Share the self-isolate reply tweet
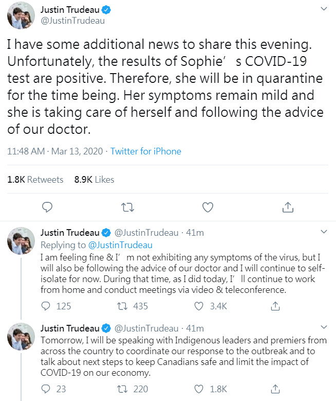Viewport: 336px width, 401px height. [x=275, y=306]
